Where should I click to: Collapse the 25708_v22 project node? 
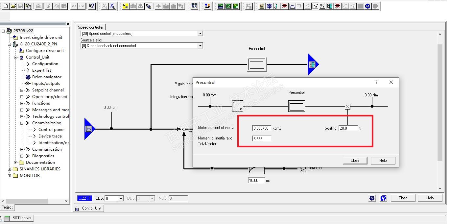coord(3,31)
